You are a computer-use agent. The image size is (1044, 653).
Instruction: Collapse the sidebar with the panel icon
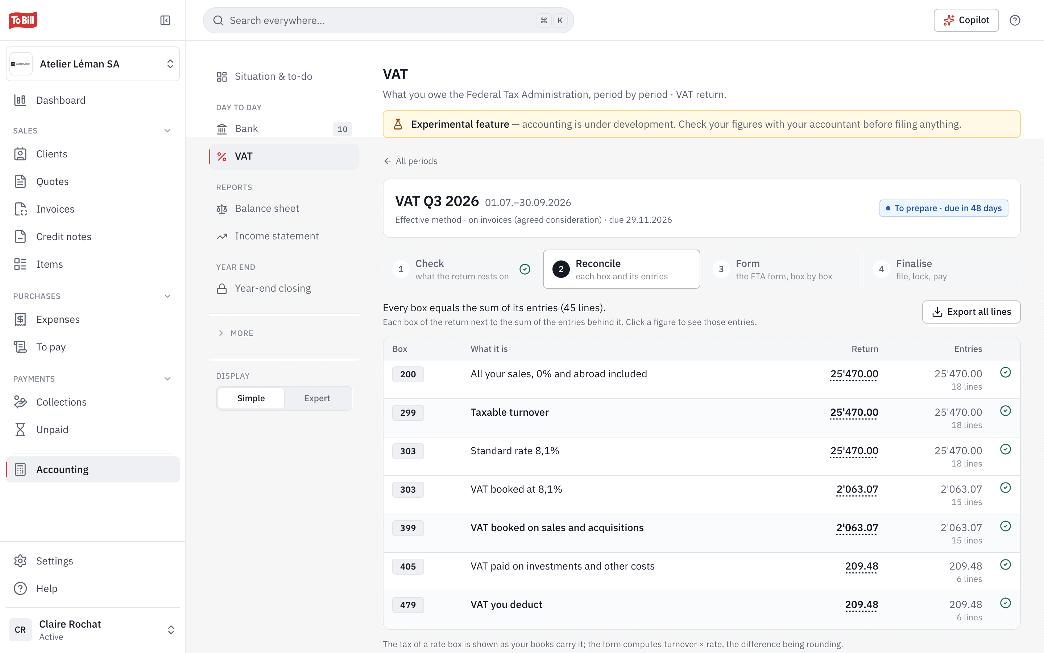[165, 20]
